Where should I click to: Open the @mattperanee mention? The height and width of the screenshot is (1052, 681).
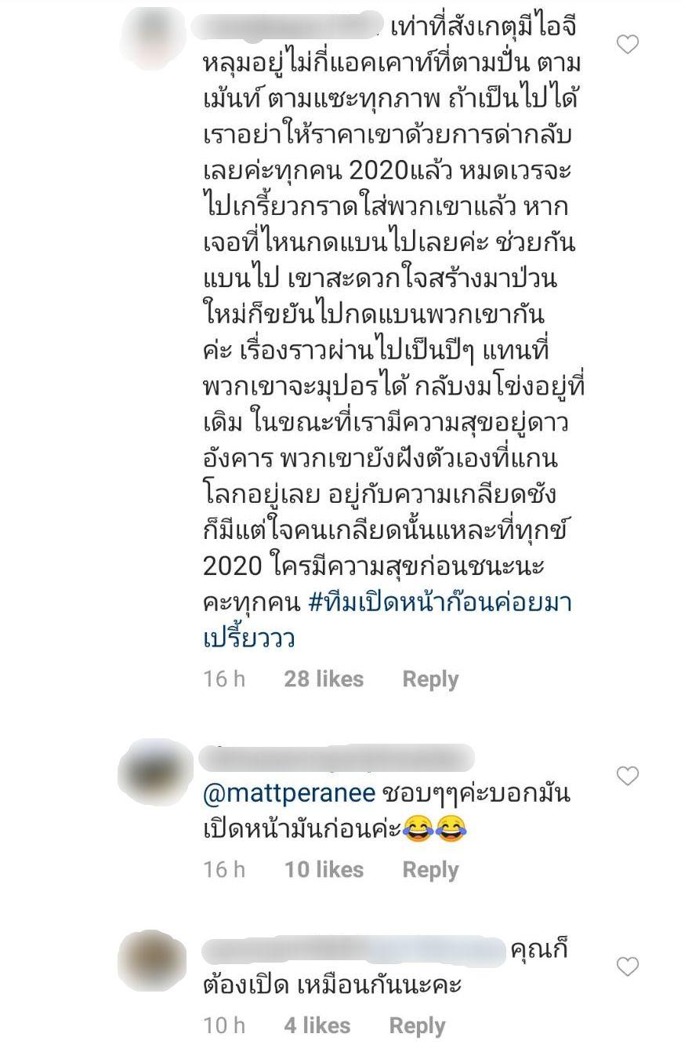[x=288, y=794]
